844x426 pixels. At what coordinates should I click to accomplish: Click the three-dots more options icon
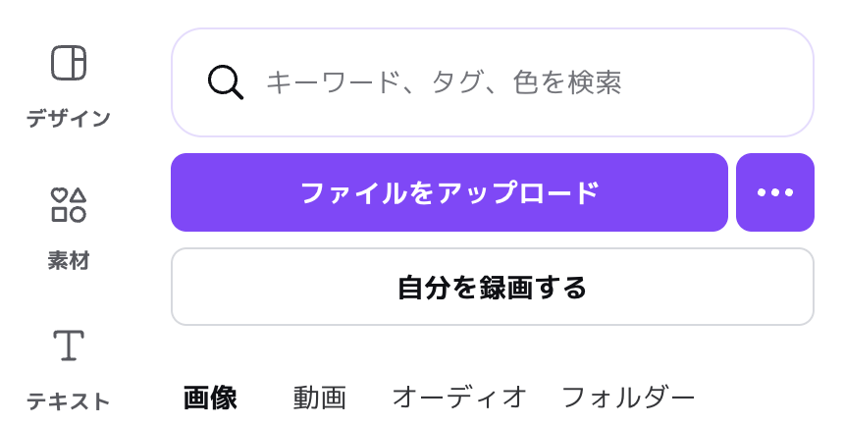click(774, 192)
